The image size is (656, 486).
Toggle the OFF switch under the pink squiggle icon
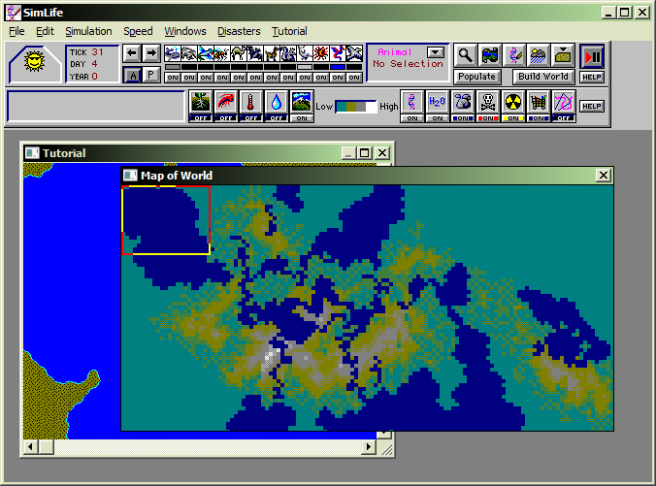coord(563,118)
